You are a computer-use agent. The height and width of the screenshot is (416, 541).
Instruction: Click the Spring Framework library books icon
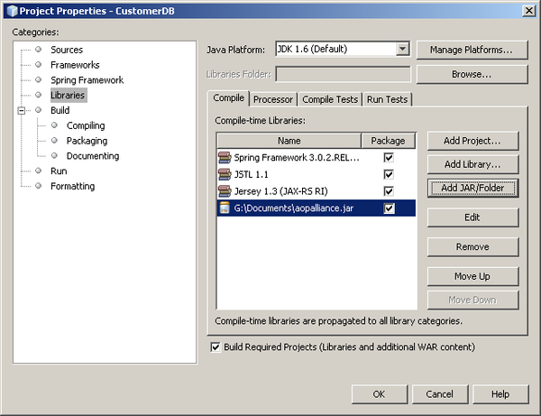225,157
